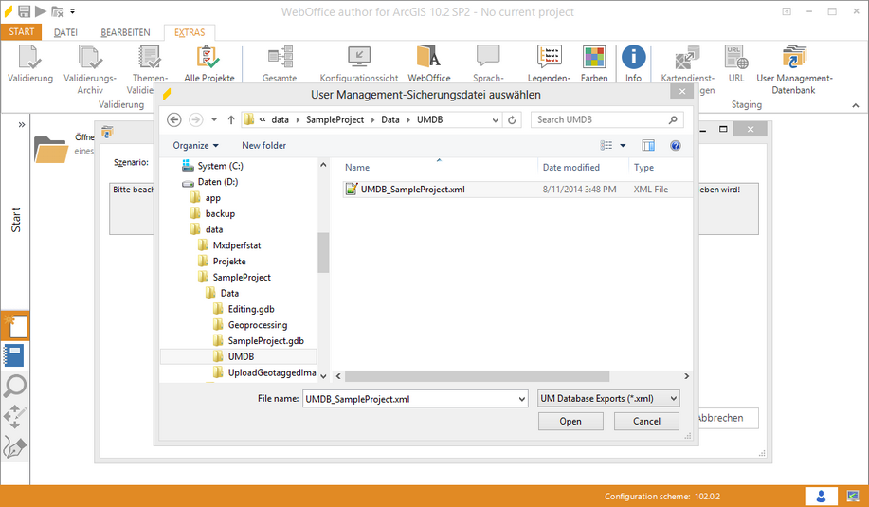Open file dialog help button

click(x=675, y=145)
